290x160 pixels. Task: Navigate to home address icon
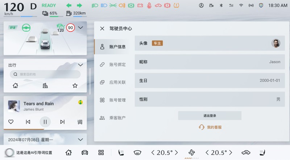pos(15,85)
